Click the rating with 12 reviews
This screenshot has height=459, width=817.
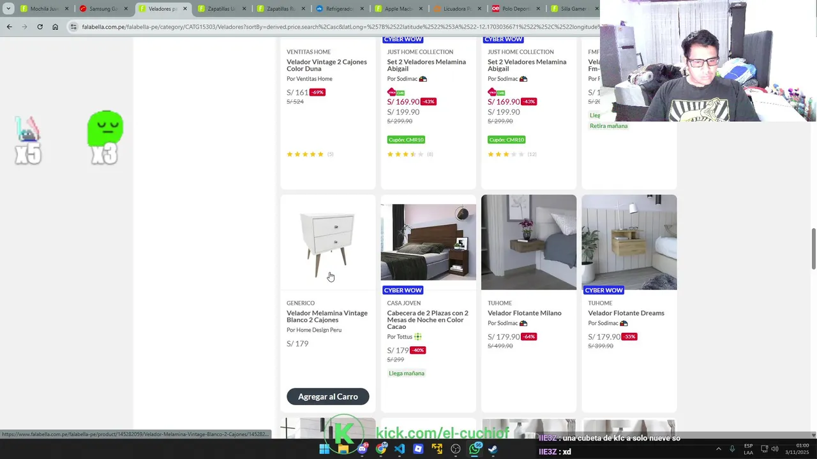tap(512, 154)
